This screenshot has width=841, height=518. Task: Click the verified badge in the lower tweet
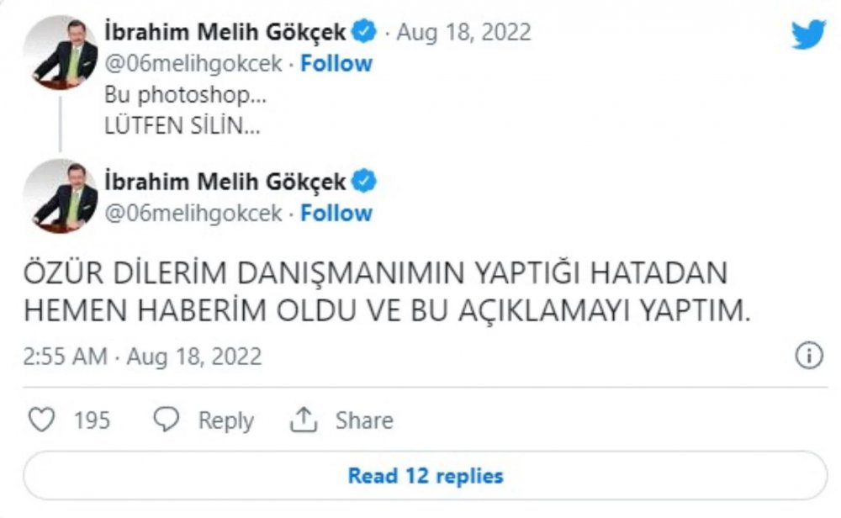[364, 181]
